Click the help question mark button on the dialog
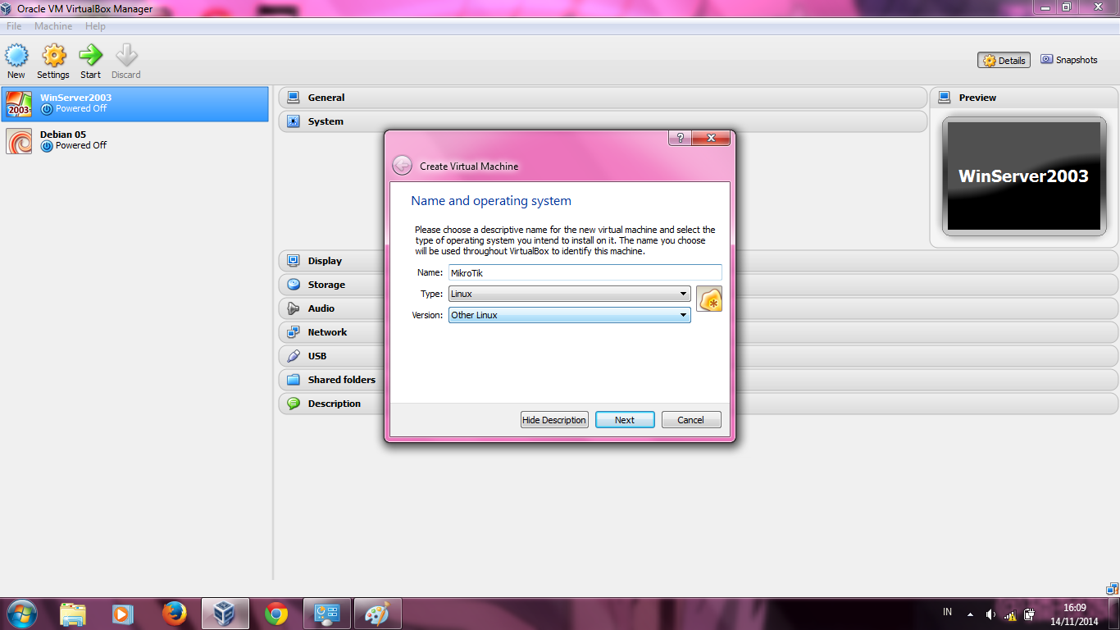The width and height of the screenshot is (1120, 630). point(680,138)
